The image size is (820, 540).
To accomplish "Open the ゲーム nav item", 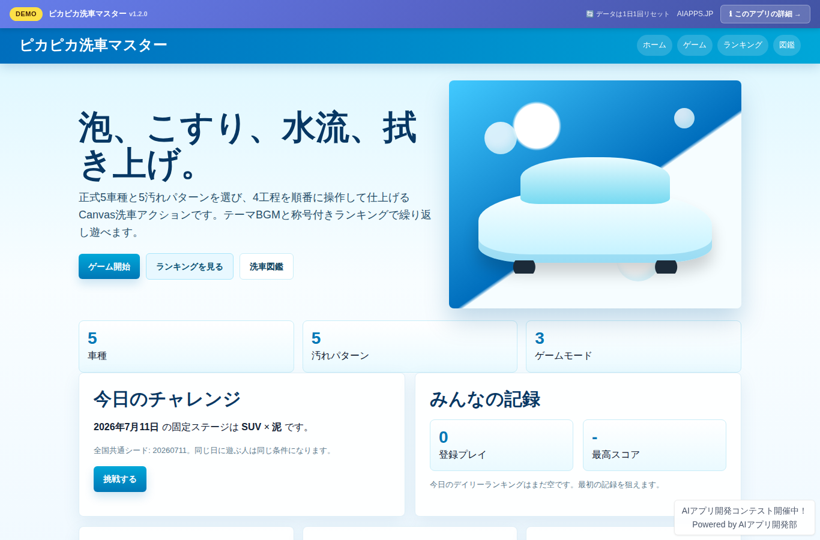I will coord(695,45).
